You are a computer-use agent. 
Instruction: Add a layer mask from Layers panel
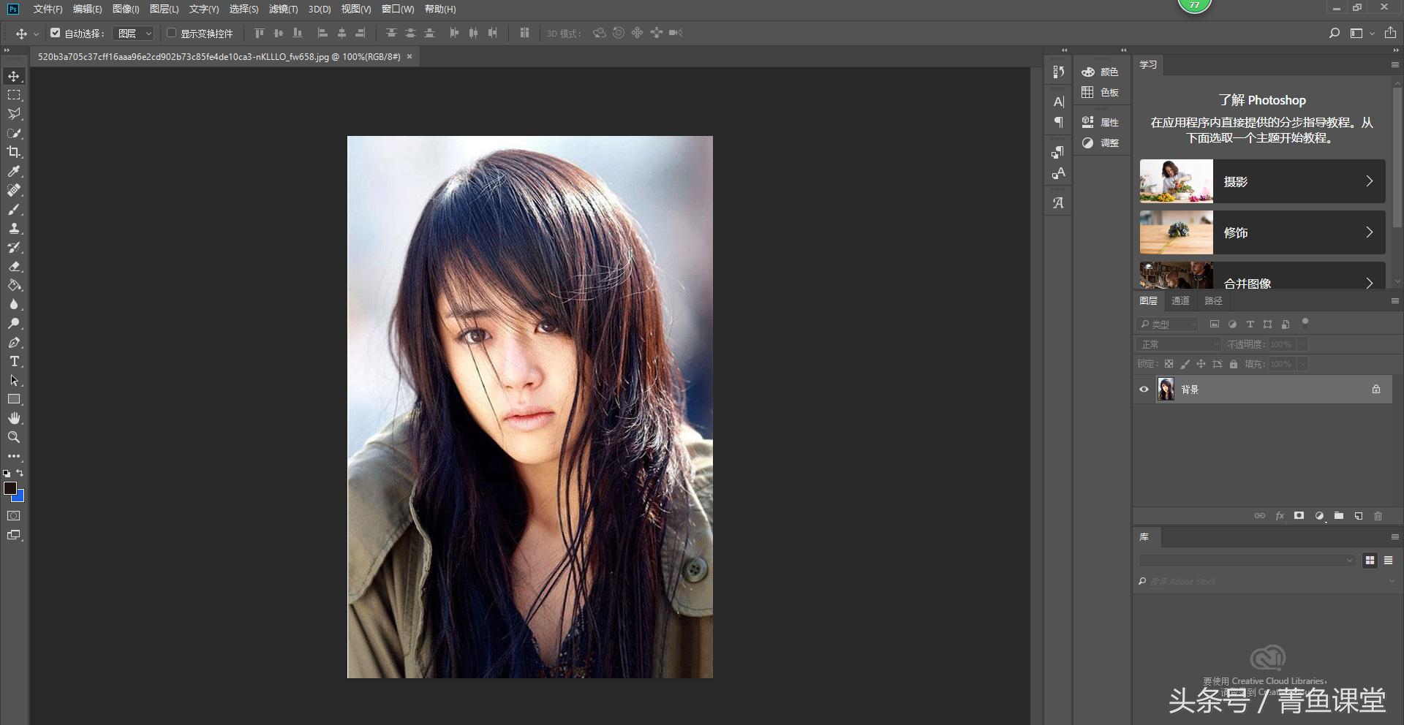coord(1299,516)
